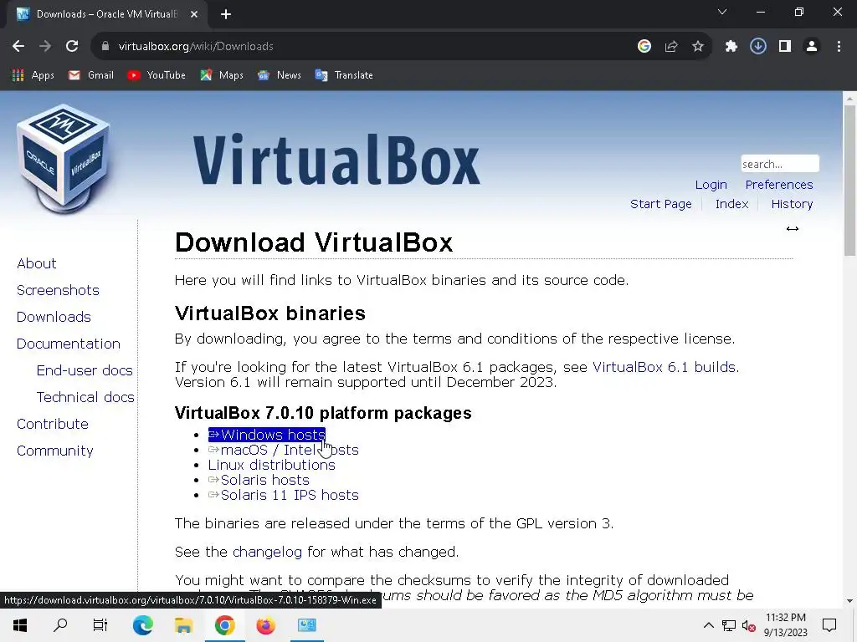The width and height of the screenshot is (857, 642).
Task: Click the scrollbar down arrow
Action: (849, 601)
